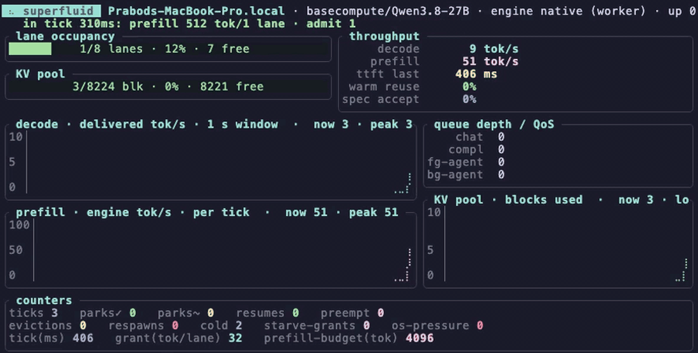This screenshot has height=353, width=698.
Task: Click the superfluid title badge
Action: click(51, 11)
